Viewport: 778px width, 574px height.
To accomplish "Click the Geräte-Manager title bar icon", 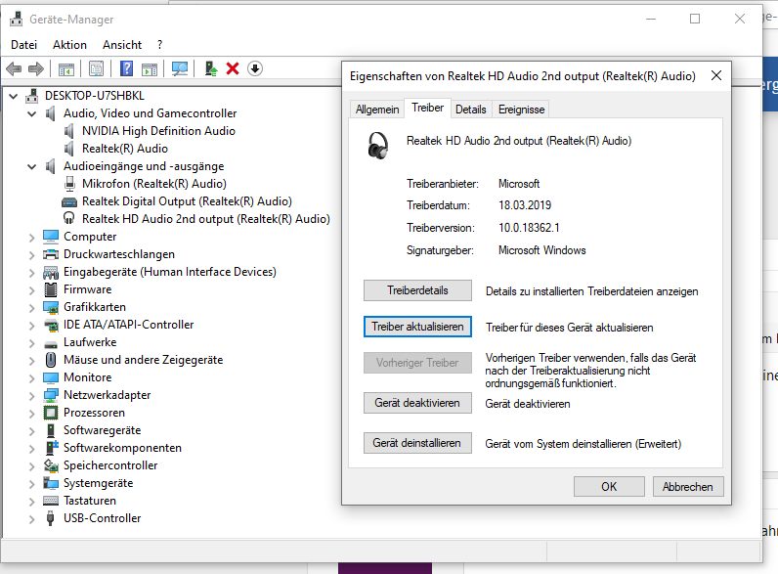I will 16,19.
